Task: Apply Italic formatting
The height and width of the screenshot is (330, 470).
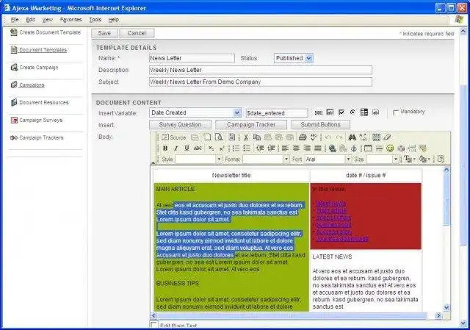Action: (x=176, y=148)
